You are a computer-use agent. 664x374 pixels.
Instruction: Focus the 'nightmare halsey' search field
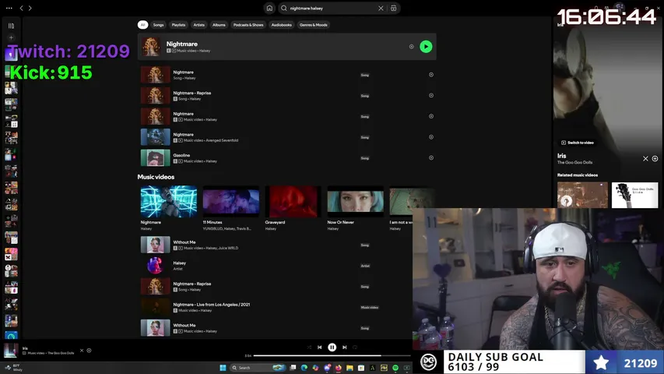[x=332, y=8]
